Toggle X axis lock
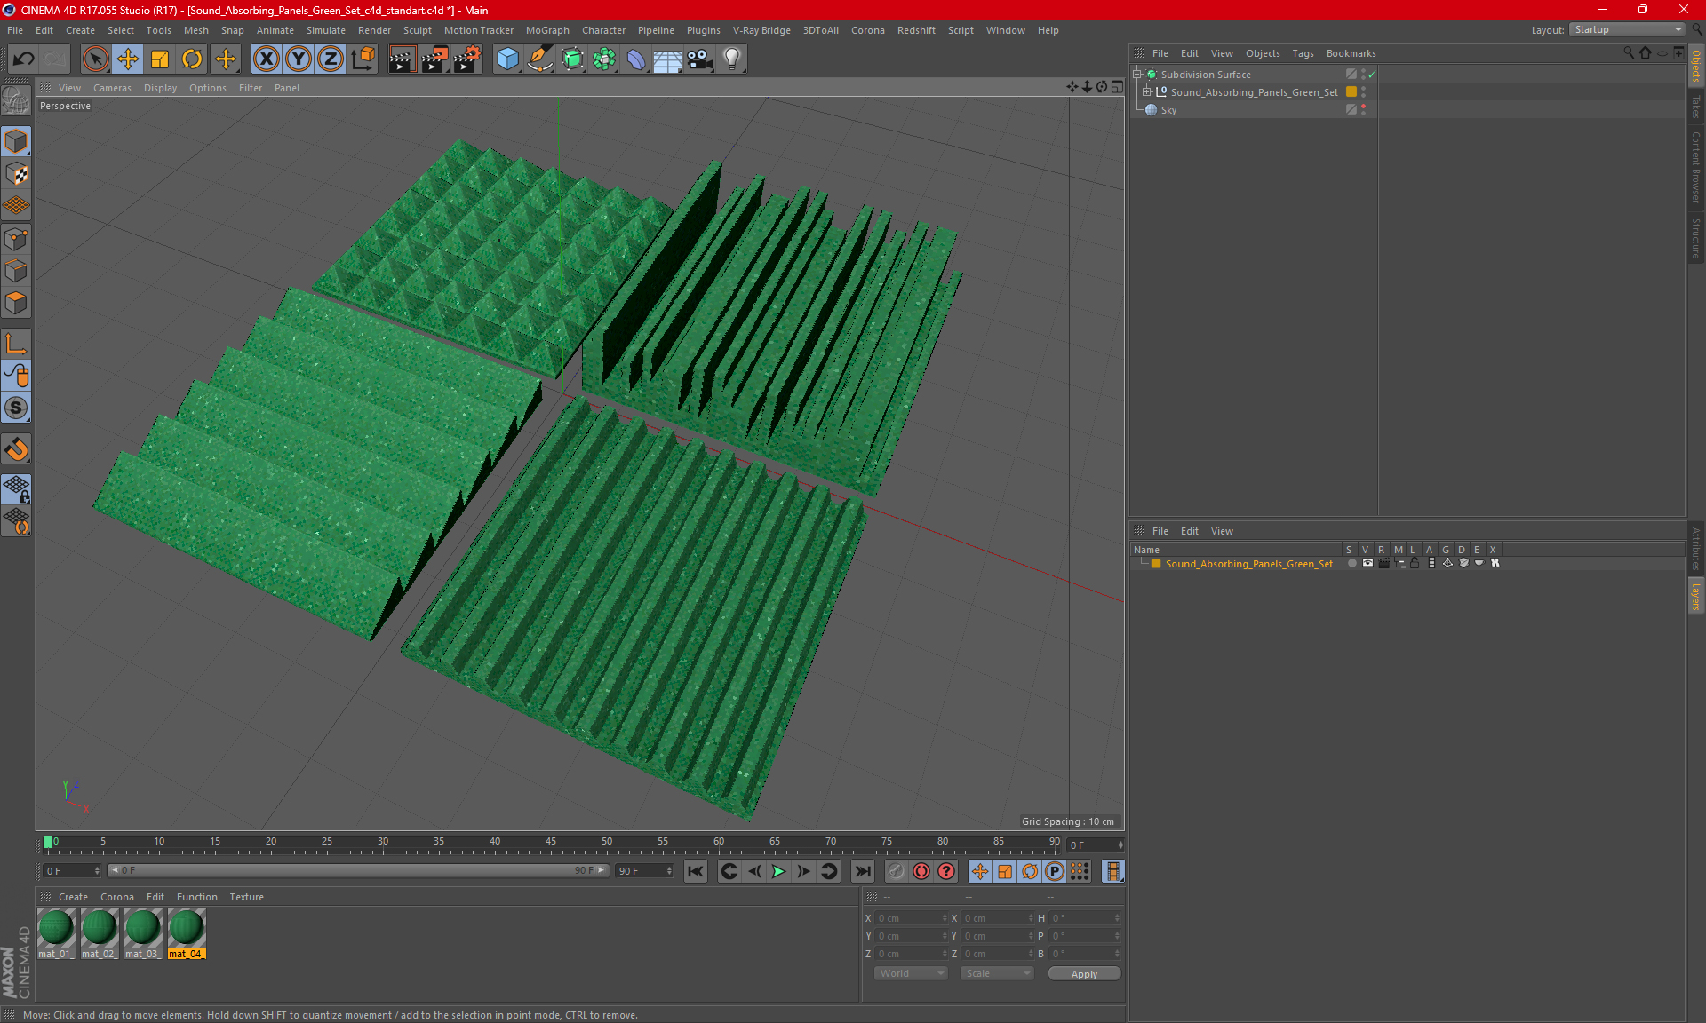Image resolution: width=1706 pixels, height=1023 pixels. [x=266, y=59]
